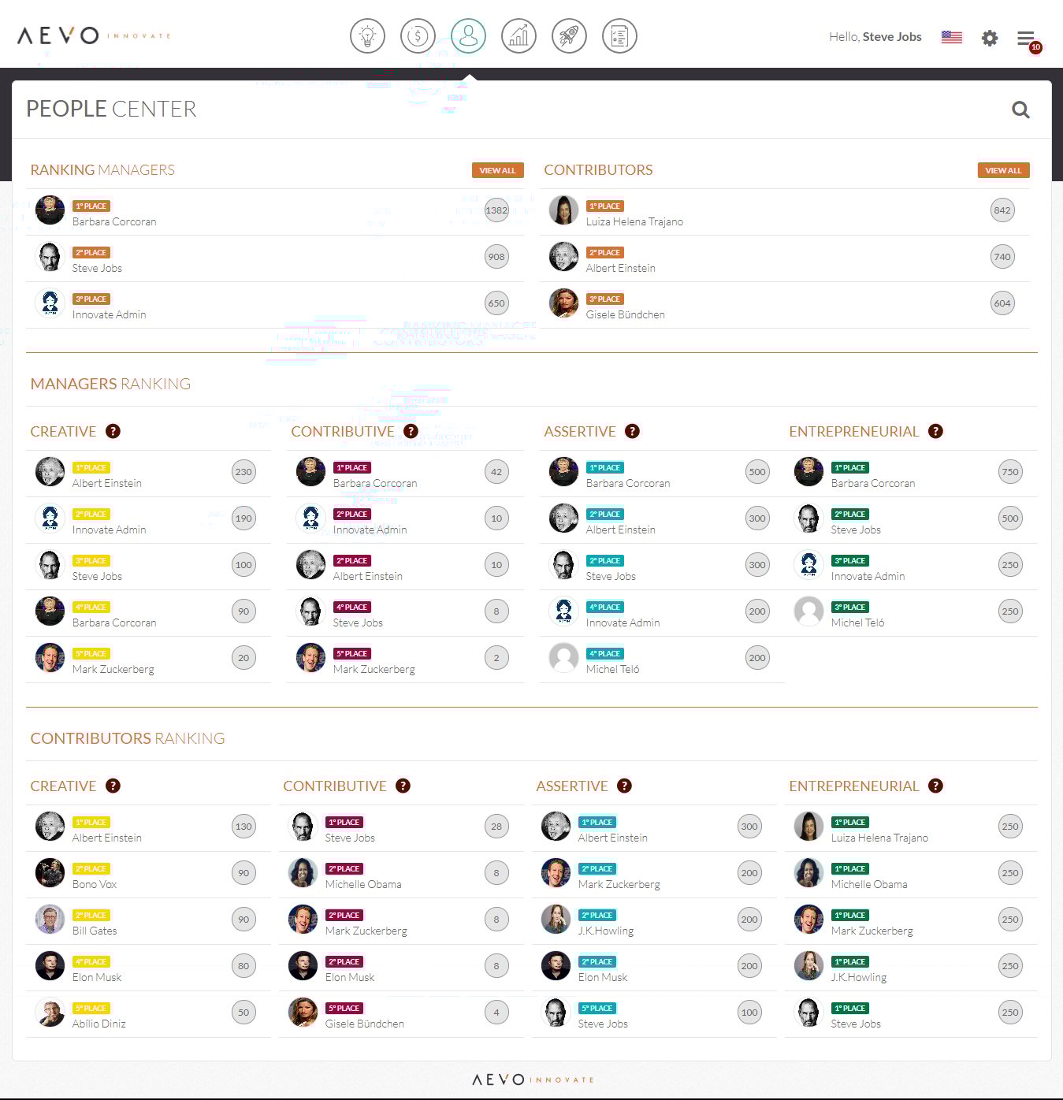Open Abílio Diniz's avatar photo
Image resolution: width=1063 pixels, height=1100 pixels.
(50, 1013)
